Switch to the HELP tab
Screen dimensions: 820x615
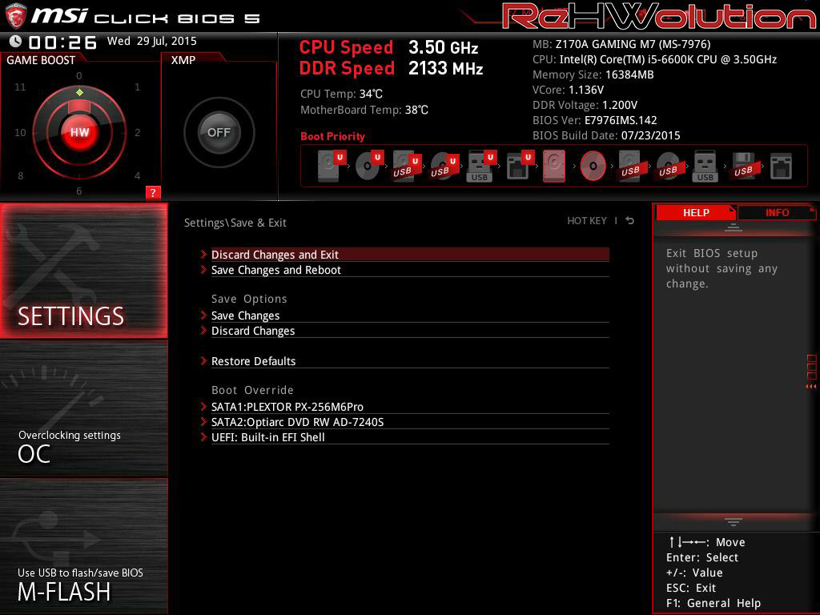click(x=695, y=212)
